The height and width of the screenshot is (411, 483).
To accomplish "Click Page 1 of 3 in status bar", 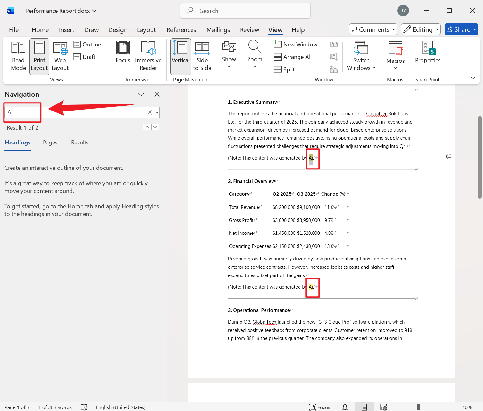I will 17,407.
